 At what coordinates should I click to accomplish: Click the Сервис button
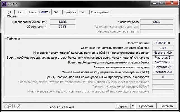[x=122, y=106]
